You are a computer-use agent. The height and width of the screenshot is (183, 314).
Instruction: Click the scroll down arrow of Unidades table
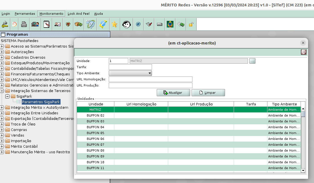tap(303, 170)
